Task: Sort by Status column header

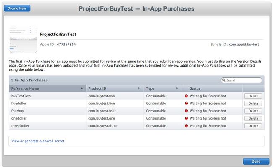Action: click(x=195, y=88)
